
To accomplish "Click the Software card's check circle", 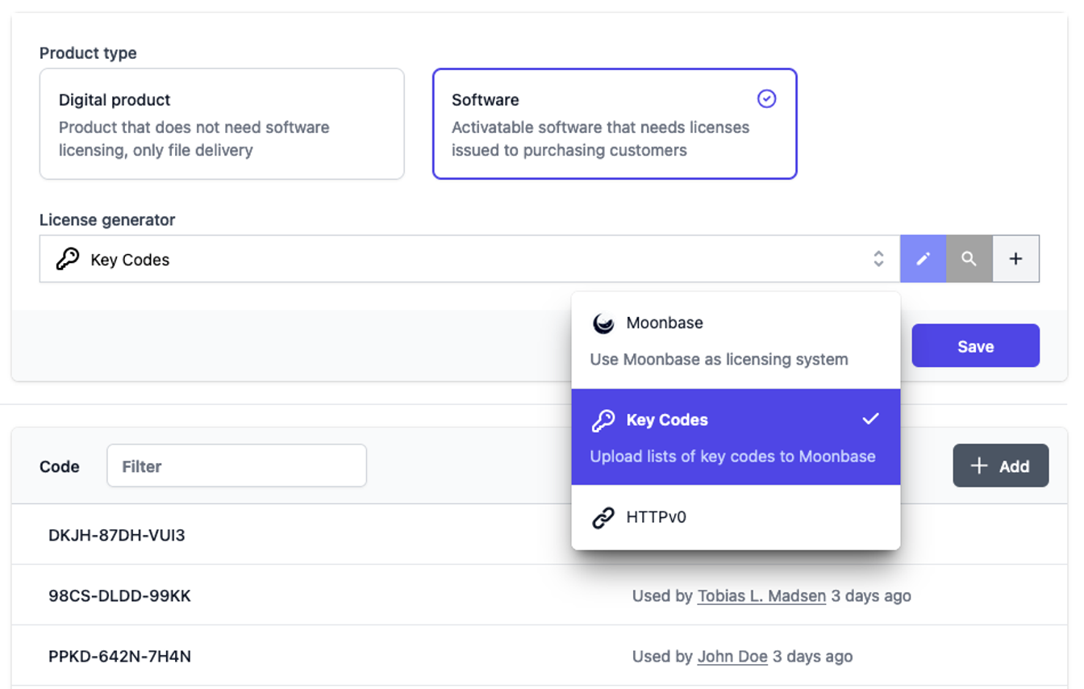I will pos(767,98).
